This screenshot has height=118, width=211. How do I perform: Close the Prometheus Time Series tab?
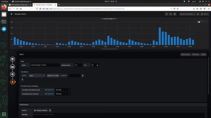(31, 5)
